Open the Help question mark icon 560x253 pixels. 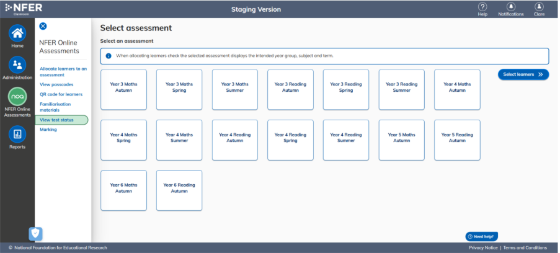point(482,7)
